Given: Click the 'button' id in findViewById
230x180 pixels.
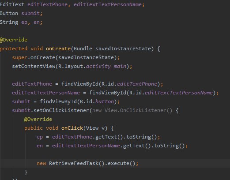Looking at the screenshot, I should (105, 101).
